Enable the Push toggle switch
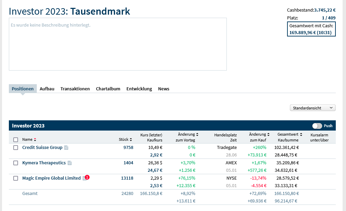This screenshot has width=346, height=211. point(317,126)
